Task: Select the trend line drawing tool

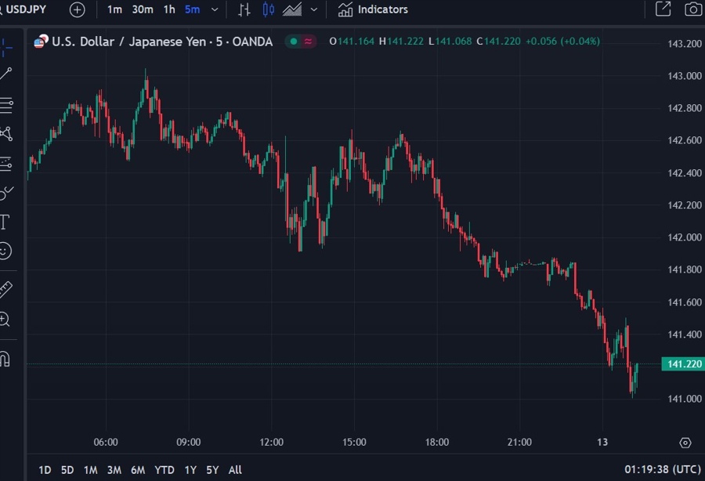Action: [x=5, y=74]
